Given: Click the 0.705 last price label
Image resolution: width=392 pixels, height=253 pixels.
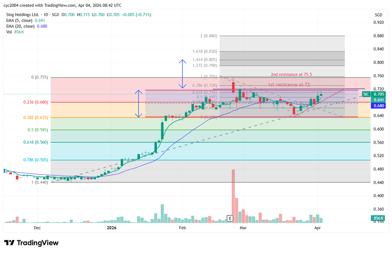Looking at the screenshot, I should click(379, 94).
